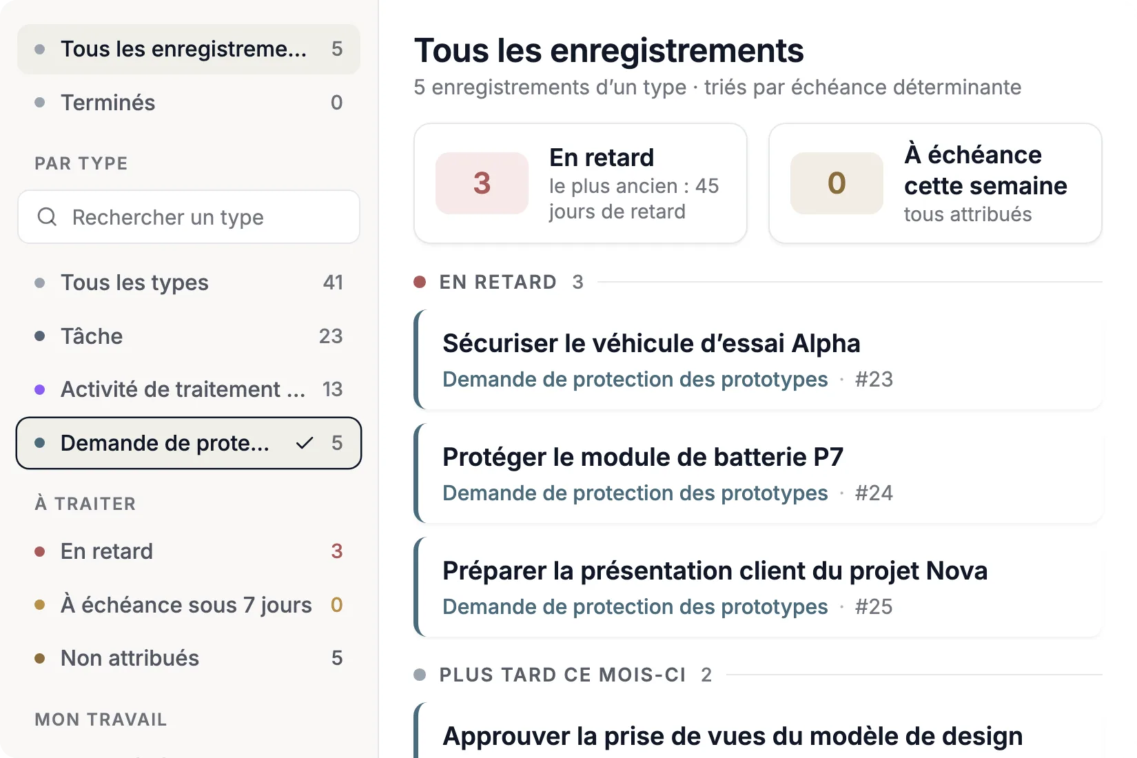
Task: Click À TRAITER section label
Action: pos(85,504)
